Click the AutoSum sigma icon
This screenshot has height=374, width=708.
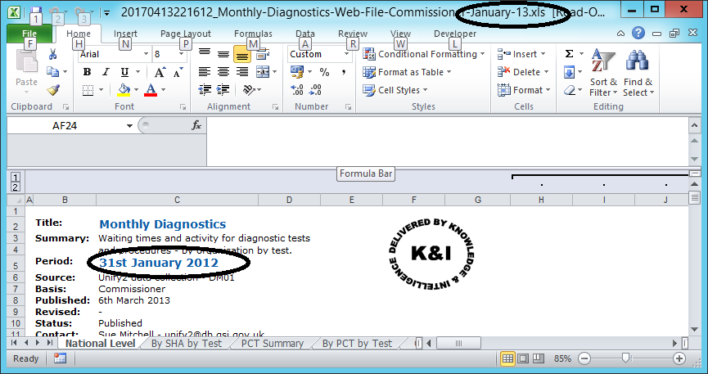[x=569, y=54]
